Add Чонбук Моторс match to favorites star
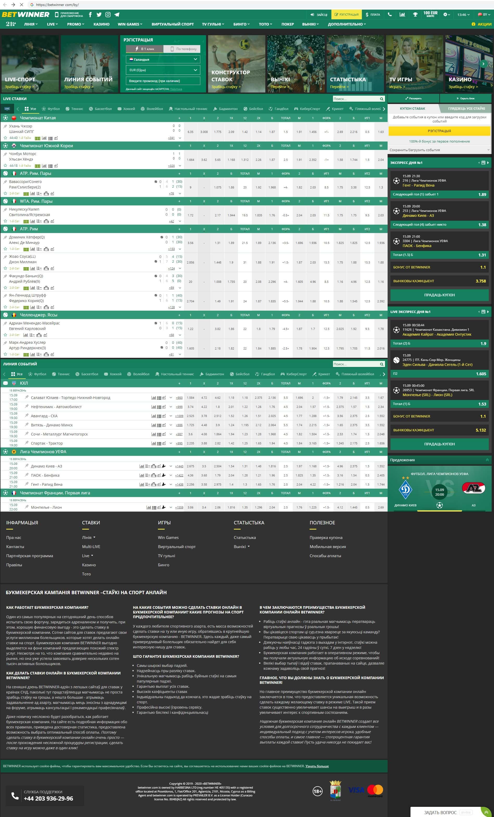 pos(5,165)
